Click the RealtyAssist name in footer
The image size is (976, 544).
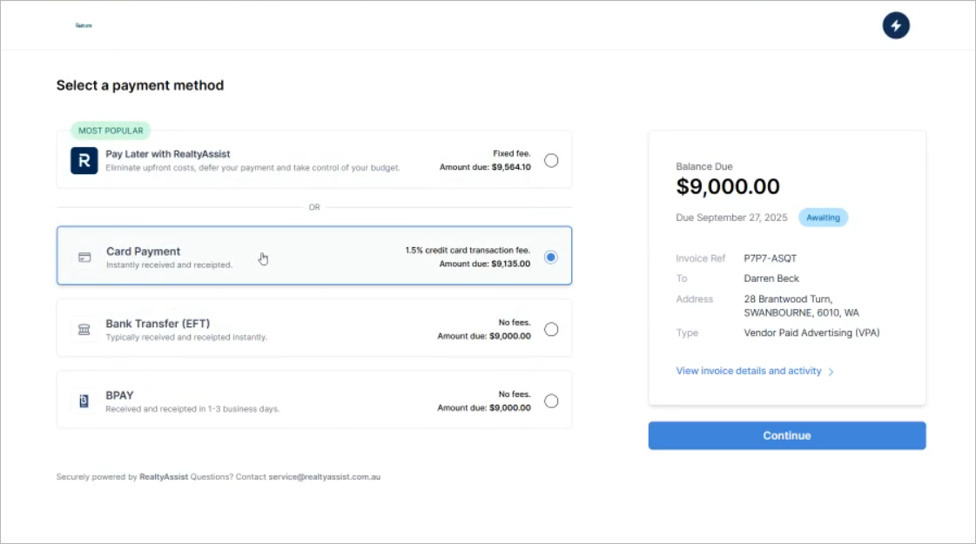click(164, 477)
